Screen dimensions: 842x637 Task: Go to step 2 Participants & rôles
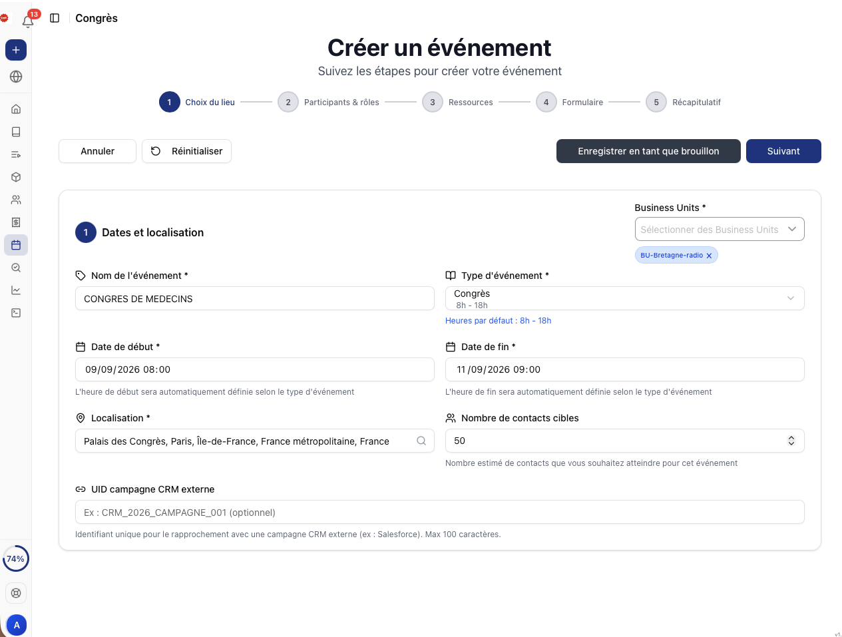329,102
